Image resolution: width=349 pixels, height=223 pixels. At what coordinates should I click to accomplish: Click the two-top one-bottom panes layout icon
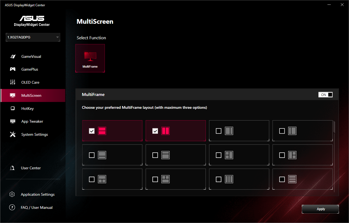[x=166, y=179]
